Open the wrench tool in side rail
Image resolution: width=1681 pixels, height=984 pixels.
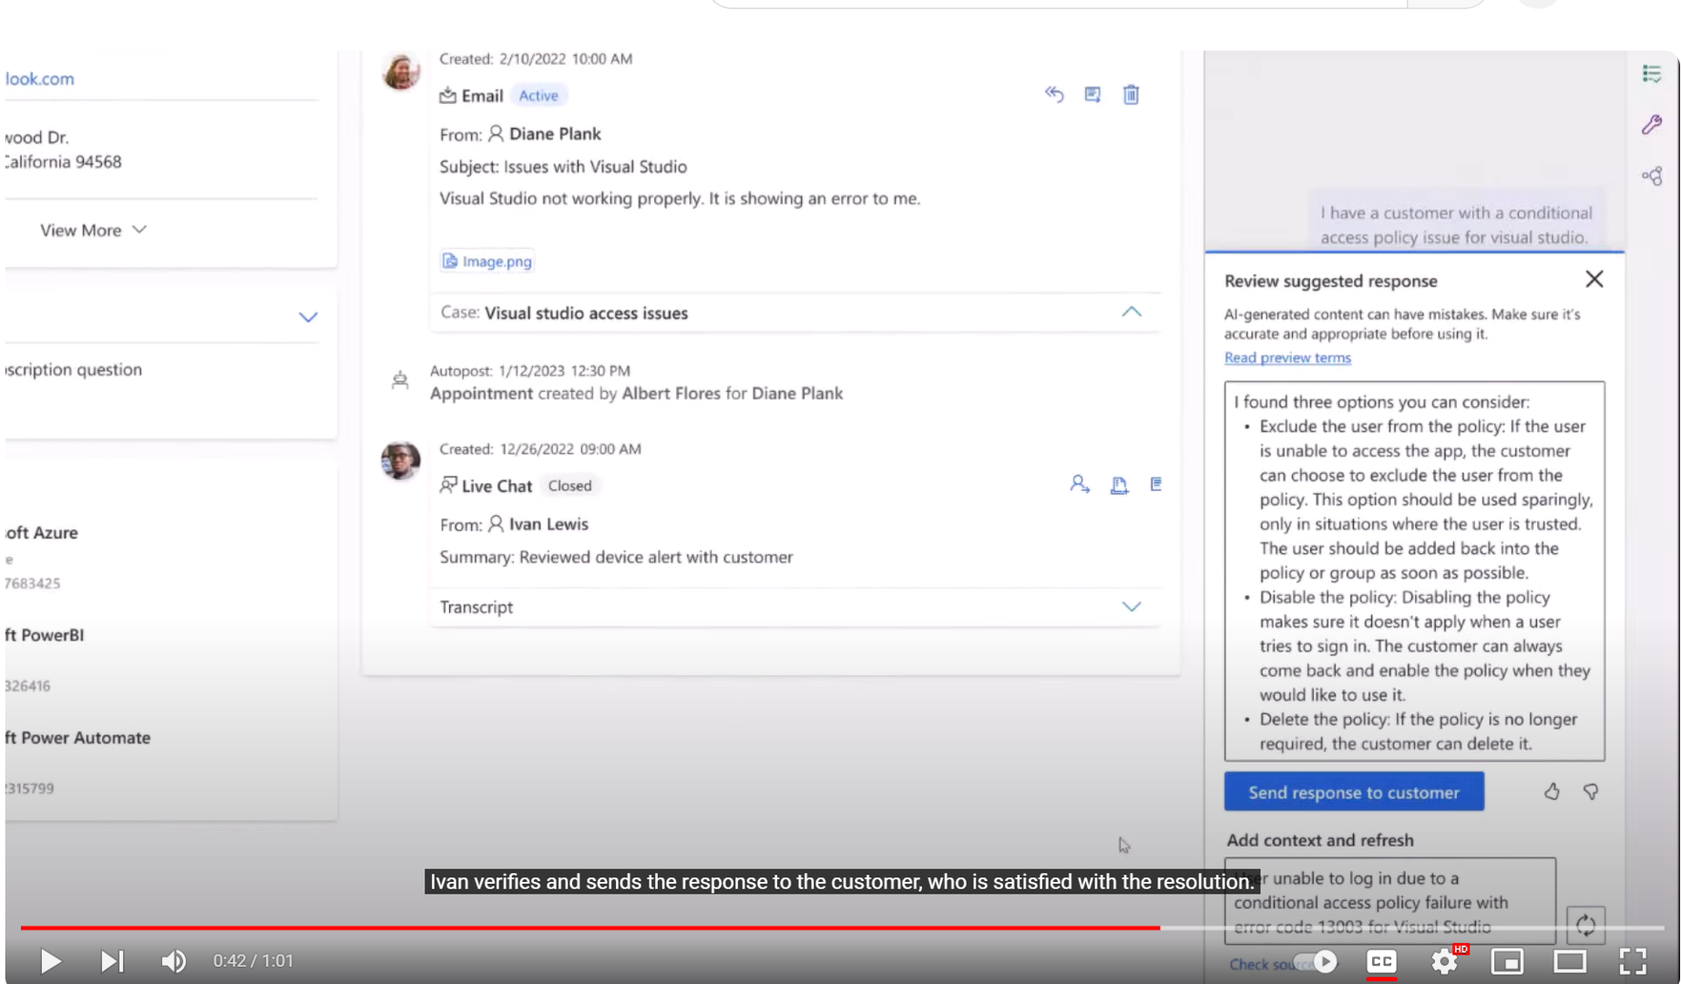(1652, 125)
